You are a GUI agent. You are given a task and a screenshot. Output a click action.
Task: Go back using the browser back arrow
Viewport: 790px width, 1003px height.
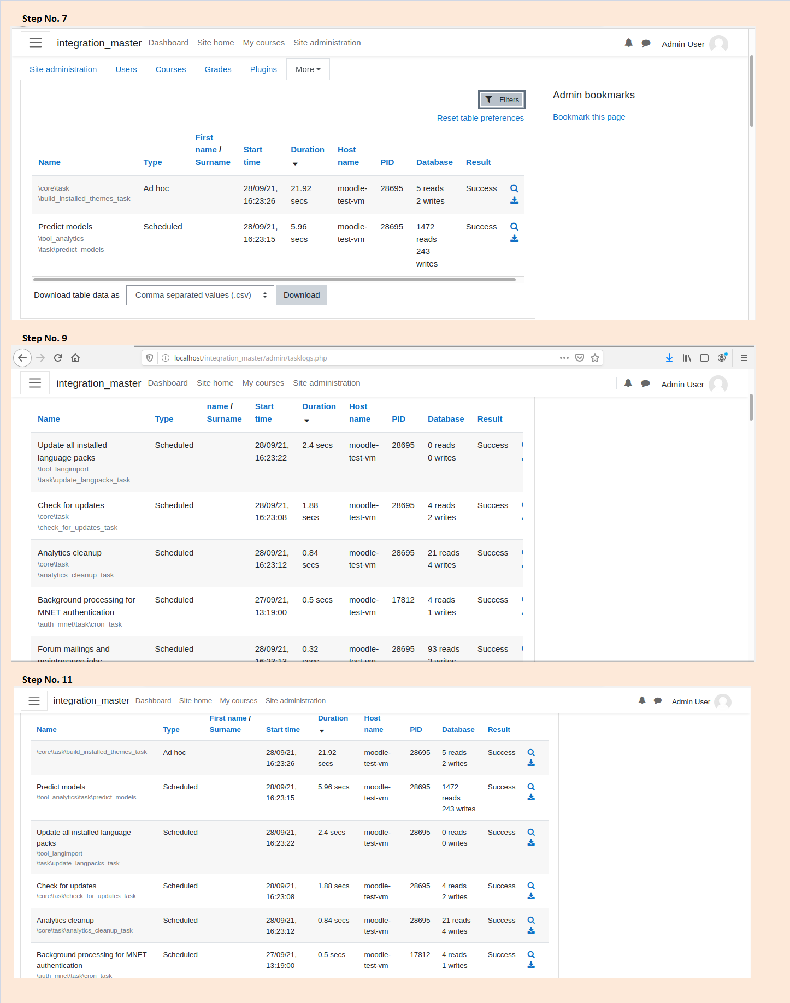click(x=22, y=358)
